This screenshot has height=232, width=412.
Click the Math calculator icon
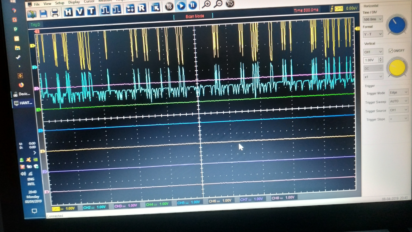[x=130, y=9]
